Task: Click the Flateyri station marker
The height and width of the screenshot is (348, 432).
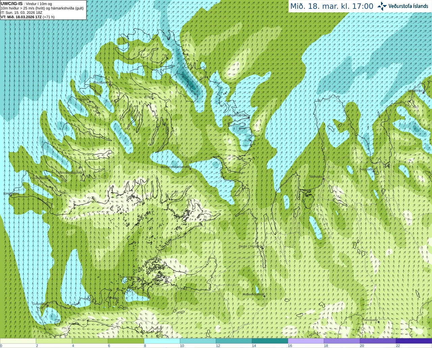Action: pyautogui.click(x=90, y=101)
